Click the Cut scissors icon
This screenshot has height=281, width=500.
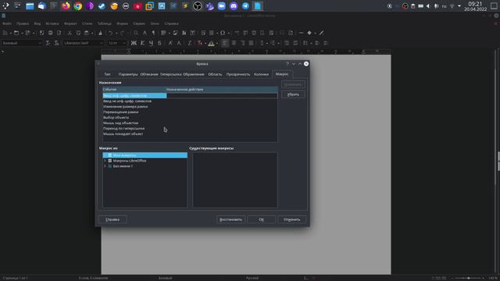coord(70,33)
